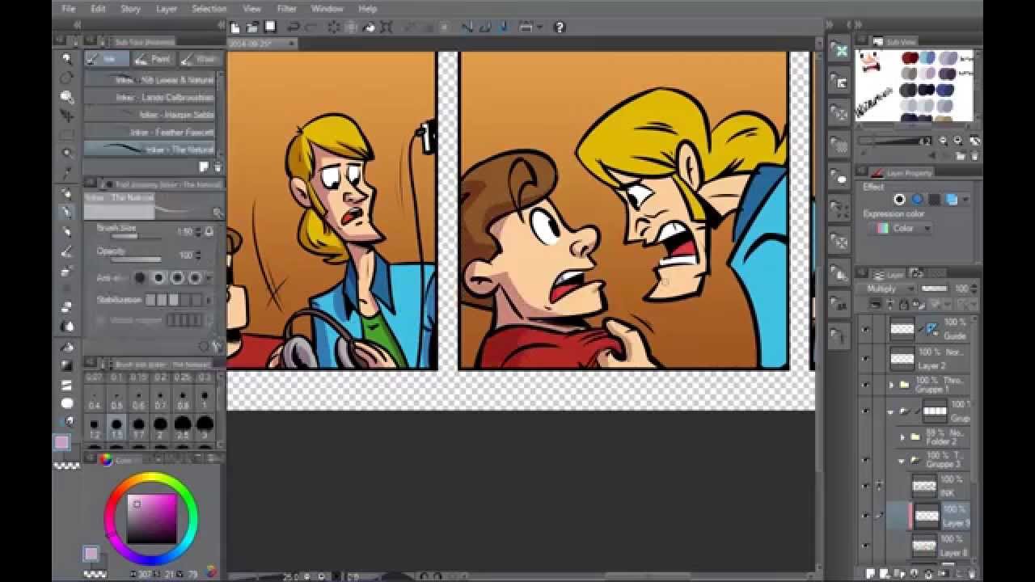This screenshot has height=582, width=1035.
Task: Toggle visibility eye of Gruppe 3 folder
Action: (866, 460)
